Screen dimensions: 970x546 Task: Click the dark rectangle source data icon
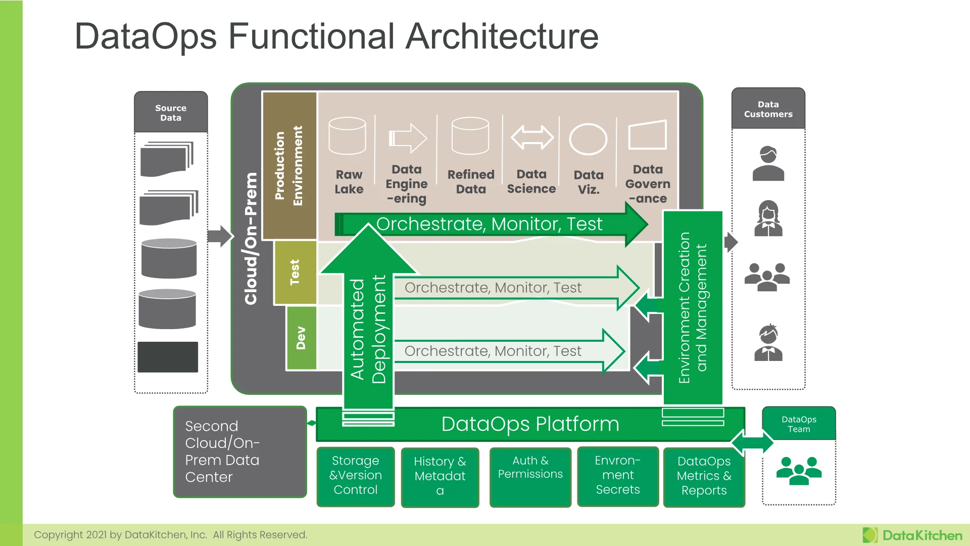click(168, 357)
